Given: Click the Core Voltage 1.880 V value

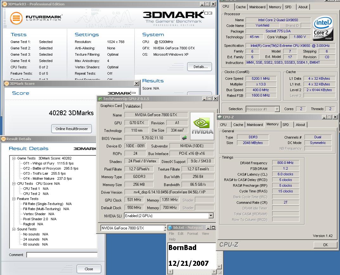Looking at the screenshot, I should click(x=300, y=37).
